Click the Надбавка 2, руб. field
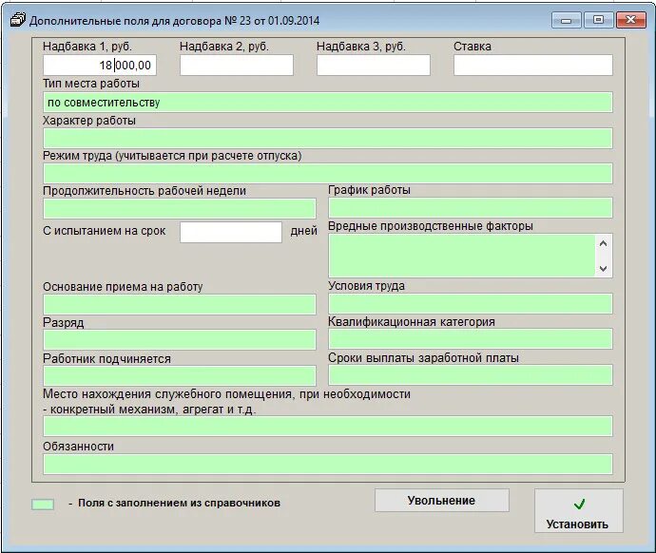 pyautogui.click(x=237, y=66)
